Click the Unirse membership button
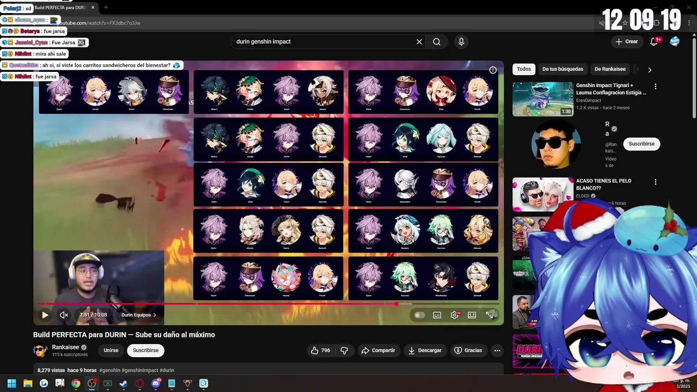The height and width of the screenshot is (392, 697). point(111,350)
